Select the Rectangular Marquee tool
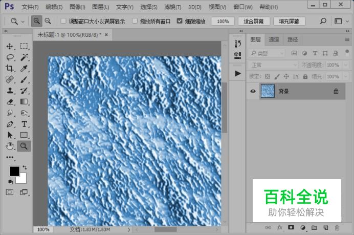354x235 pixels. click(x=24, y=46)
